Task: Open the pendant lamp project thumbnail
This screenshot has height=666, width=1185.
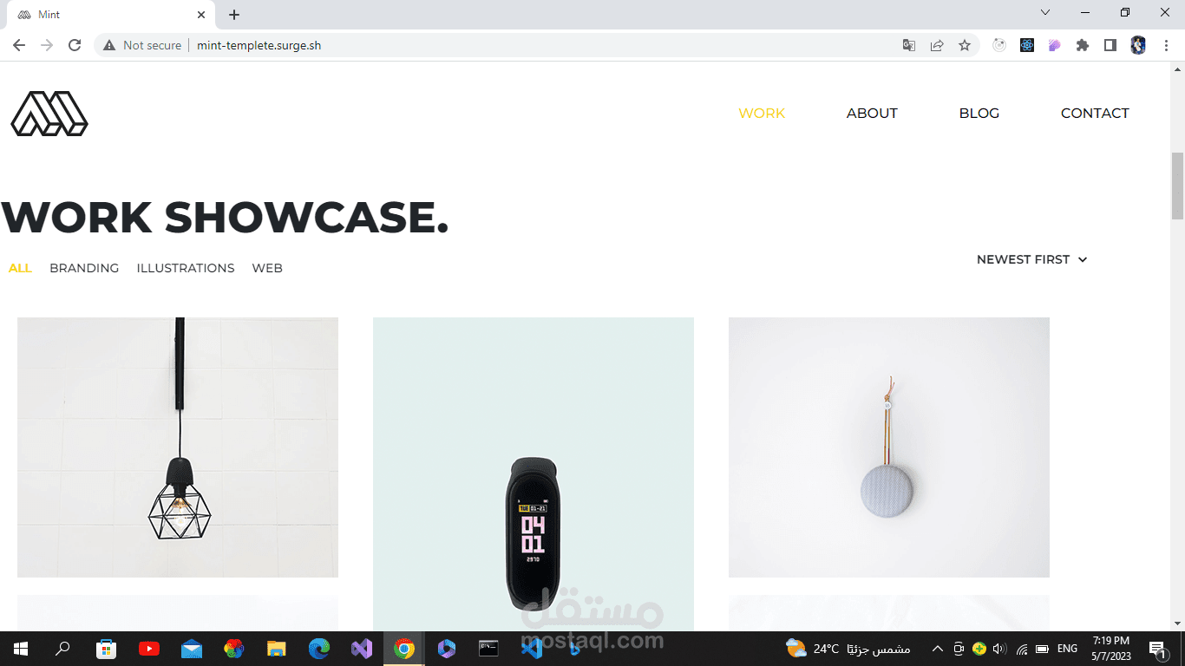Action: [178, 447]
